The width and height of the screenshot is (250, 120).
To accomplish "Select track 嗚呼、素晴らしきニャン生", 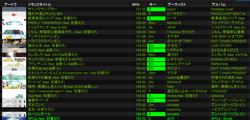I will click(x=63, y=87).
